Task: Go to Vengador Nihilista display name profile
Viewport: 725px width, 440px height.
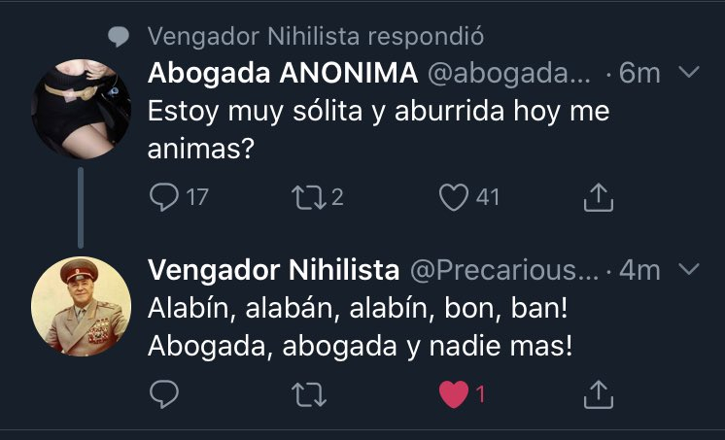Action: [x=273, y=269]
